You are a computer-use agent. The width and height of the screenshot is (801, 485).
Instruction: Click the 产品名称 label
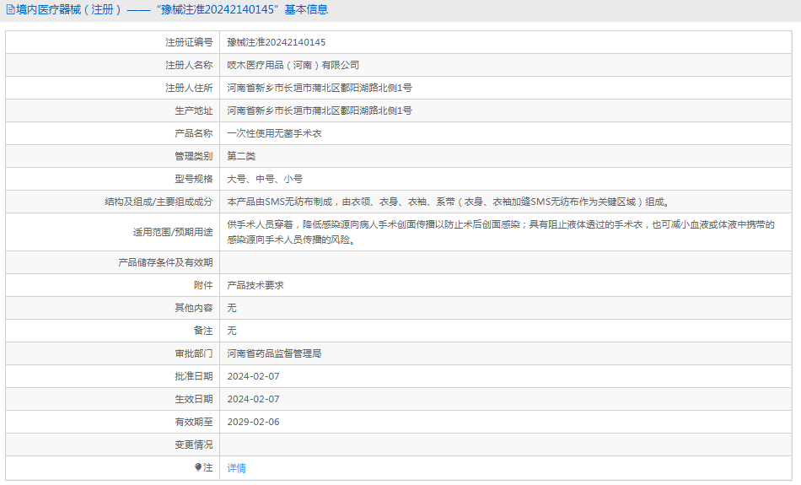(x=194, y=133)
